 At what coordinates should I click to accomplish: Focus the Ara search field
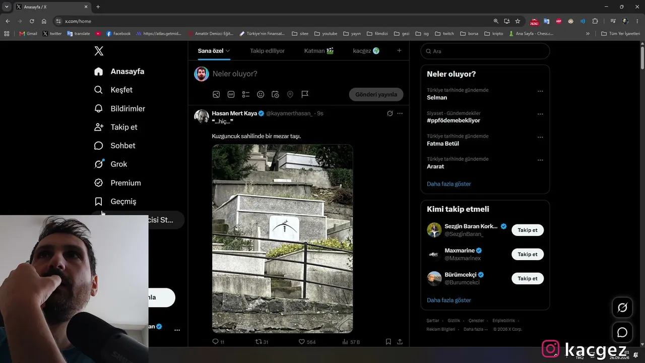(x=485, y=51)
